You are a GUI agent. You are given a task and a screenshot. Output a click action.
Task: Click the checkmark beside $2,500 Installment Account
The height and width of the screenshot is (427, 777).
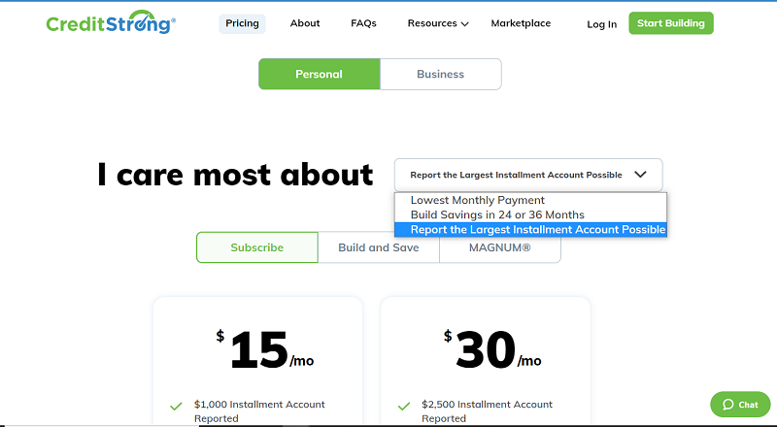coord(404,407)
